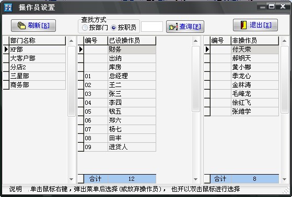Select the 分店2 department row
The height and width of the screenshot is (197, 292).
click(x=37, y=67)
